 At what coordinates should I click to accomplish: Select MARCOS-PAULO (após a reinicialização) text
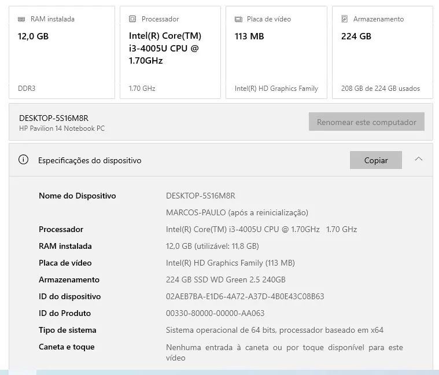(x=237, y=212)
